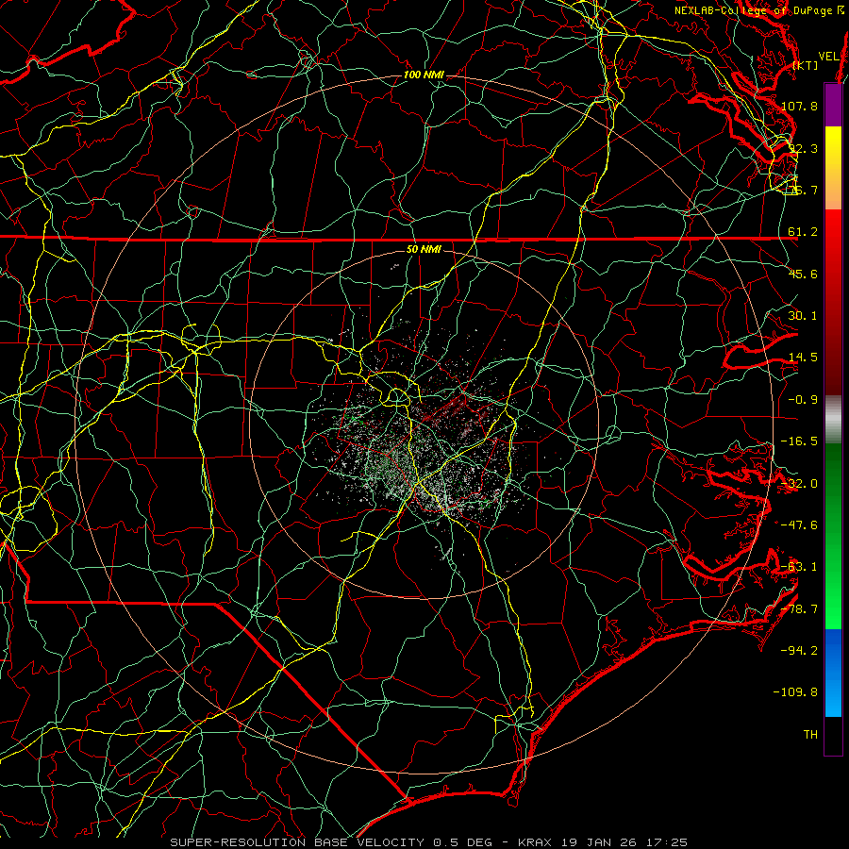Click the 107.8 velocity scale value
Image resolution: width=849 pixels, height=849 pixels.
pyautogui.click(x=799, y=106)
